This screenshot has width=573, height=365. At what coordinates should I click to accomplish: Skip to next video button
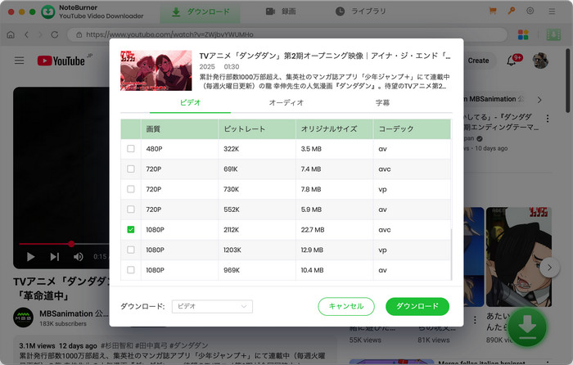(x=55, y=257)
